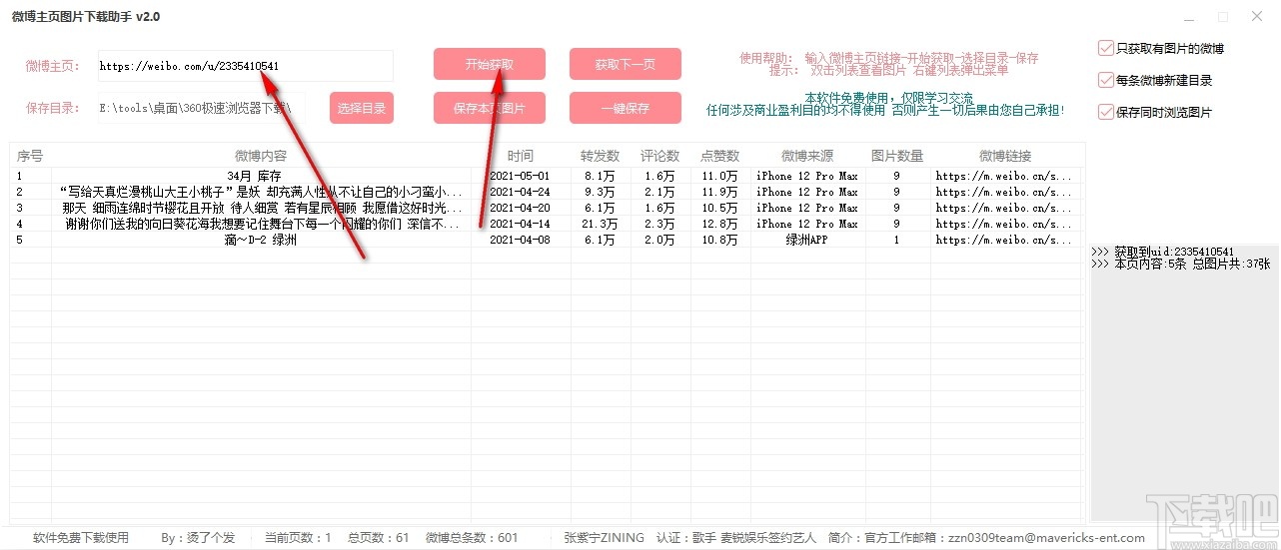Viewport: 1281px width, 550px height.
Task: Click the 保存目录 path field
Action: pyautogui.click(x=203, y=107)
